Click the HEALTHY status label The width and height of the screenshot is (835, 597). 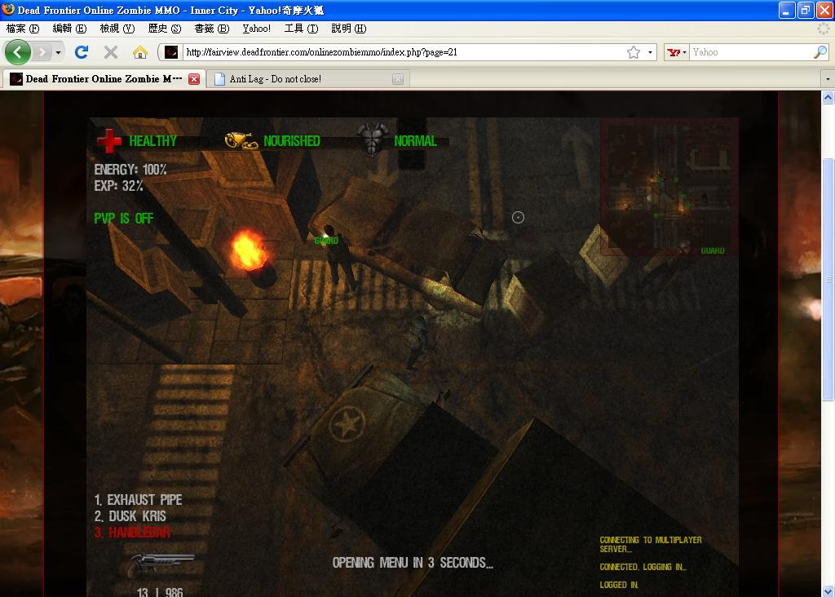[152, 141]
